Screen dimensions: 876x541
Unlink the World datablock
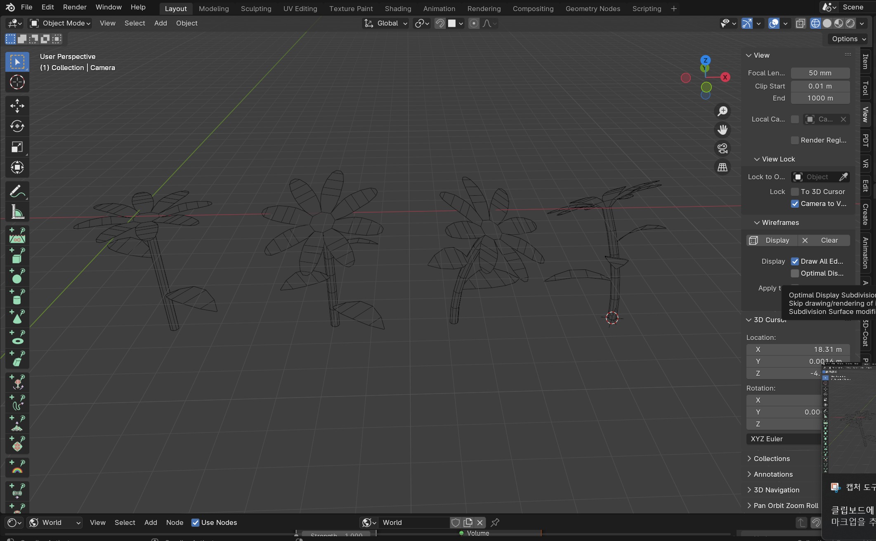480,522
